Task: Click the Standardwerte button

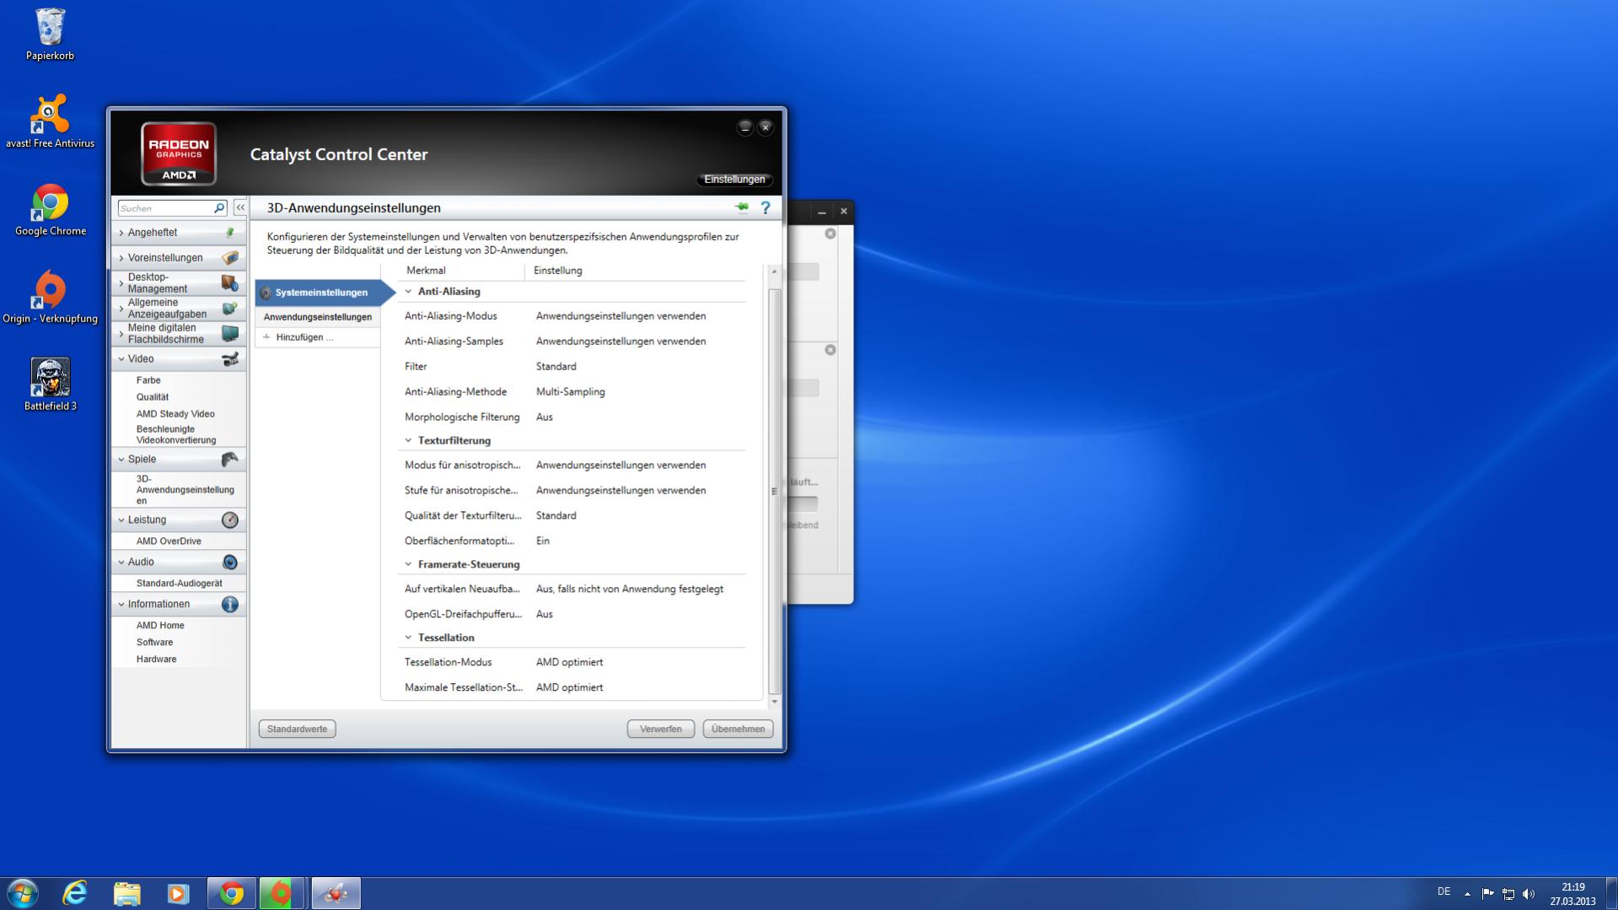Action: click(x=297, y=729)
